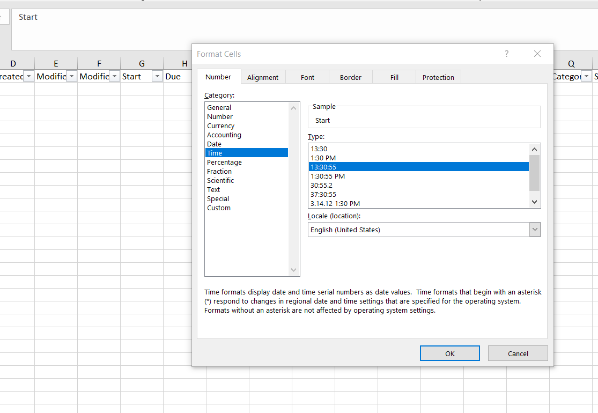598x413 pixels.
Task: Open the Start column filter dropdown
Action: point(157,76)
